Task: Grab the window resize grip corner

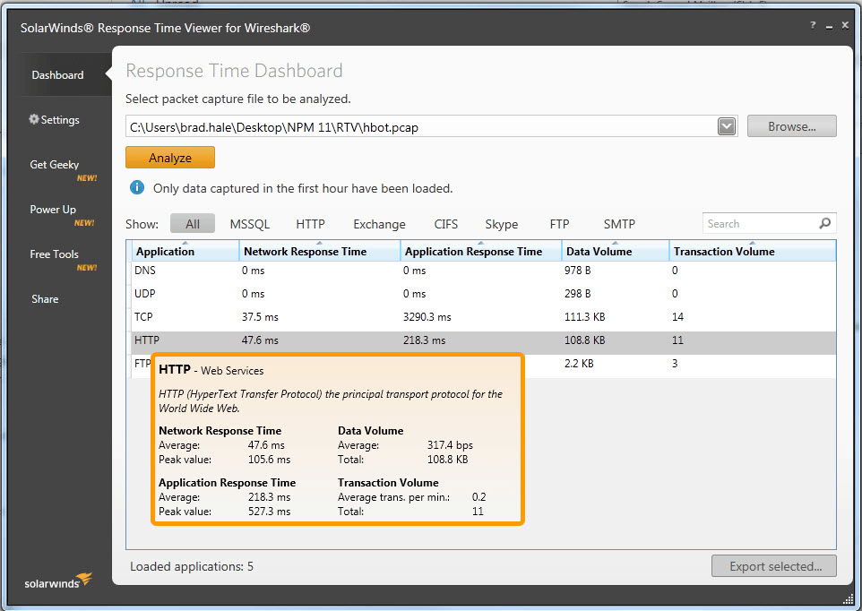Action: click(849, 598)
